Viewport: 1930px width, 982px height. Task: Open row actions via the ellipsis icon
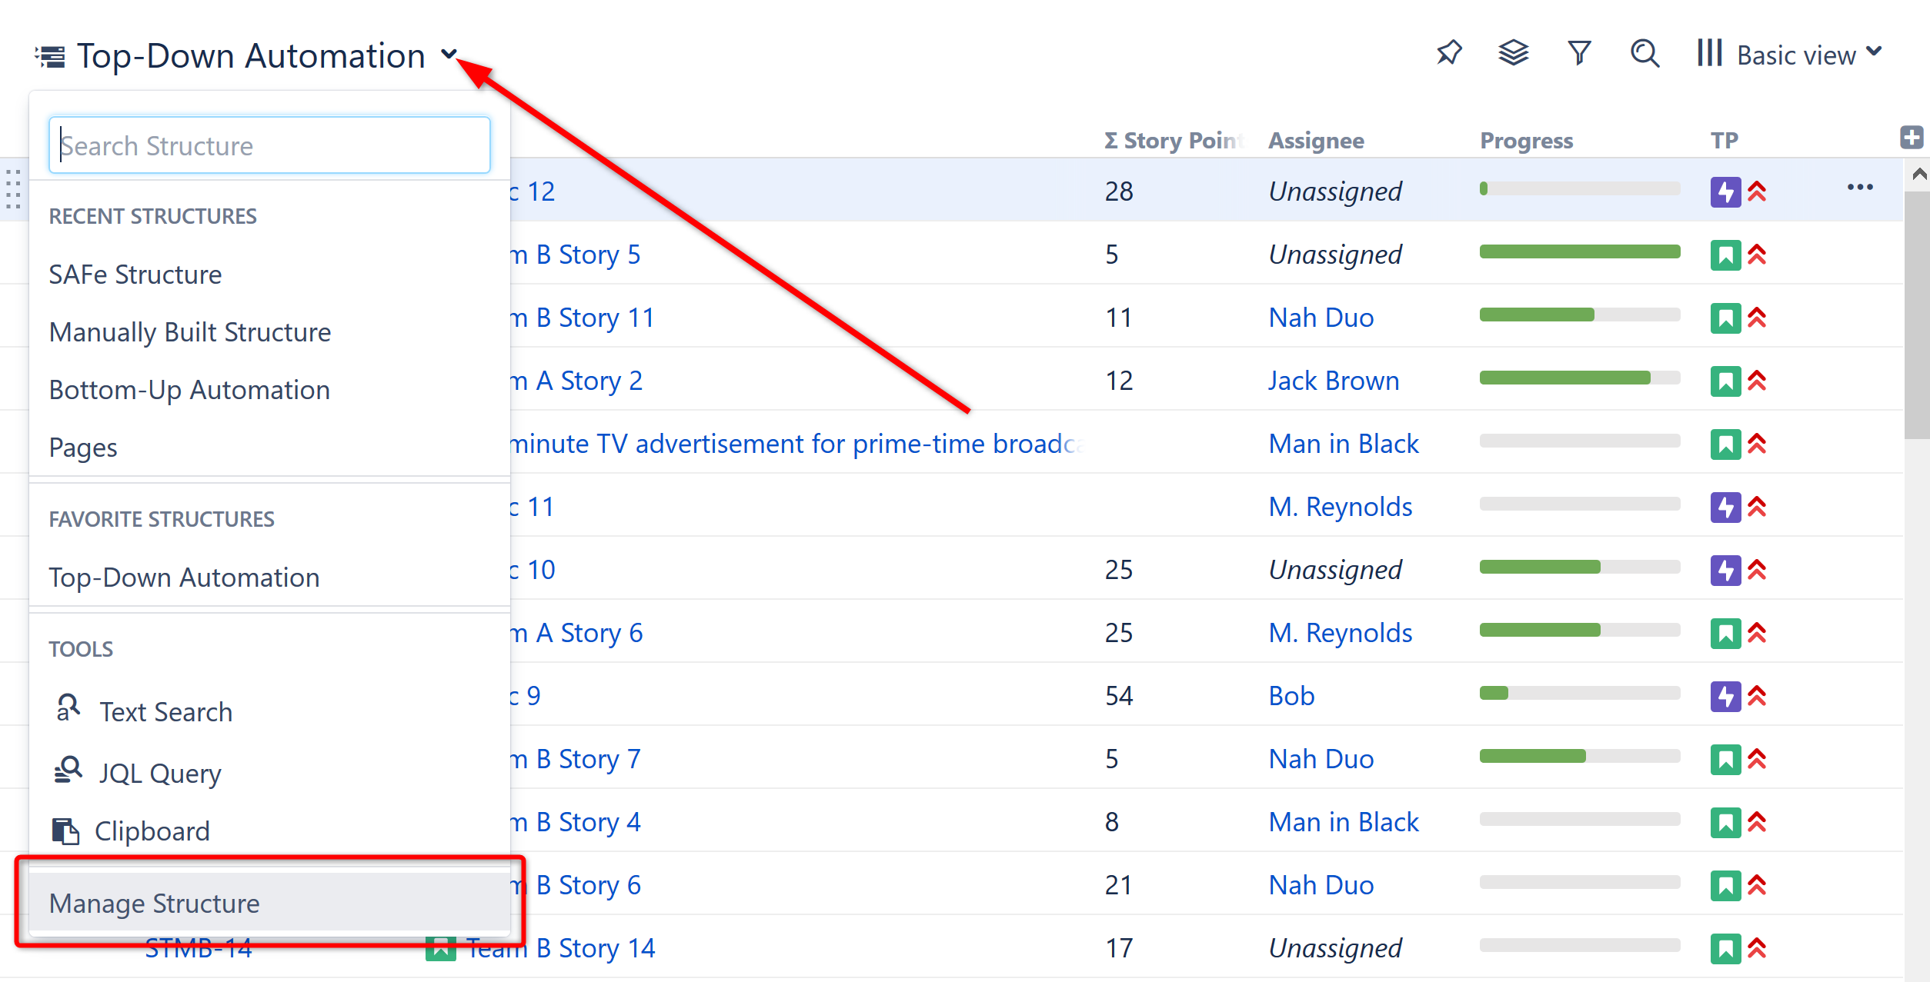click(1861, 187)
